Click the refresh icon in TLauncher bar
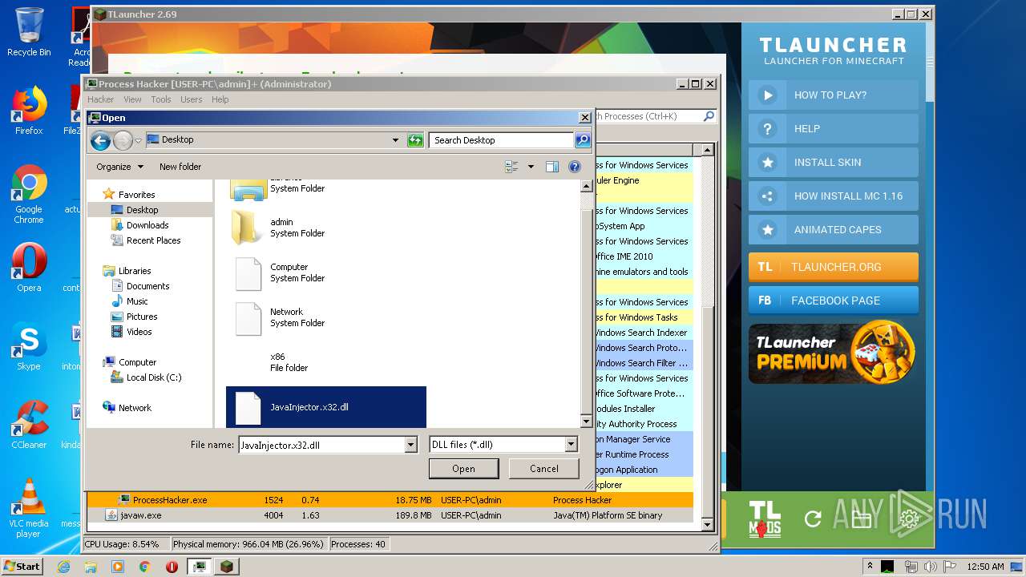The image size is (1026, 577). pyautogui.click(x=813, y=519)
